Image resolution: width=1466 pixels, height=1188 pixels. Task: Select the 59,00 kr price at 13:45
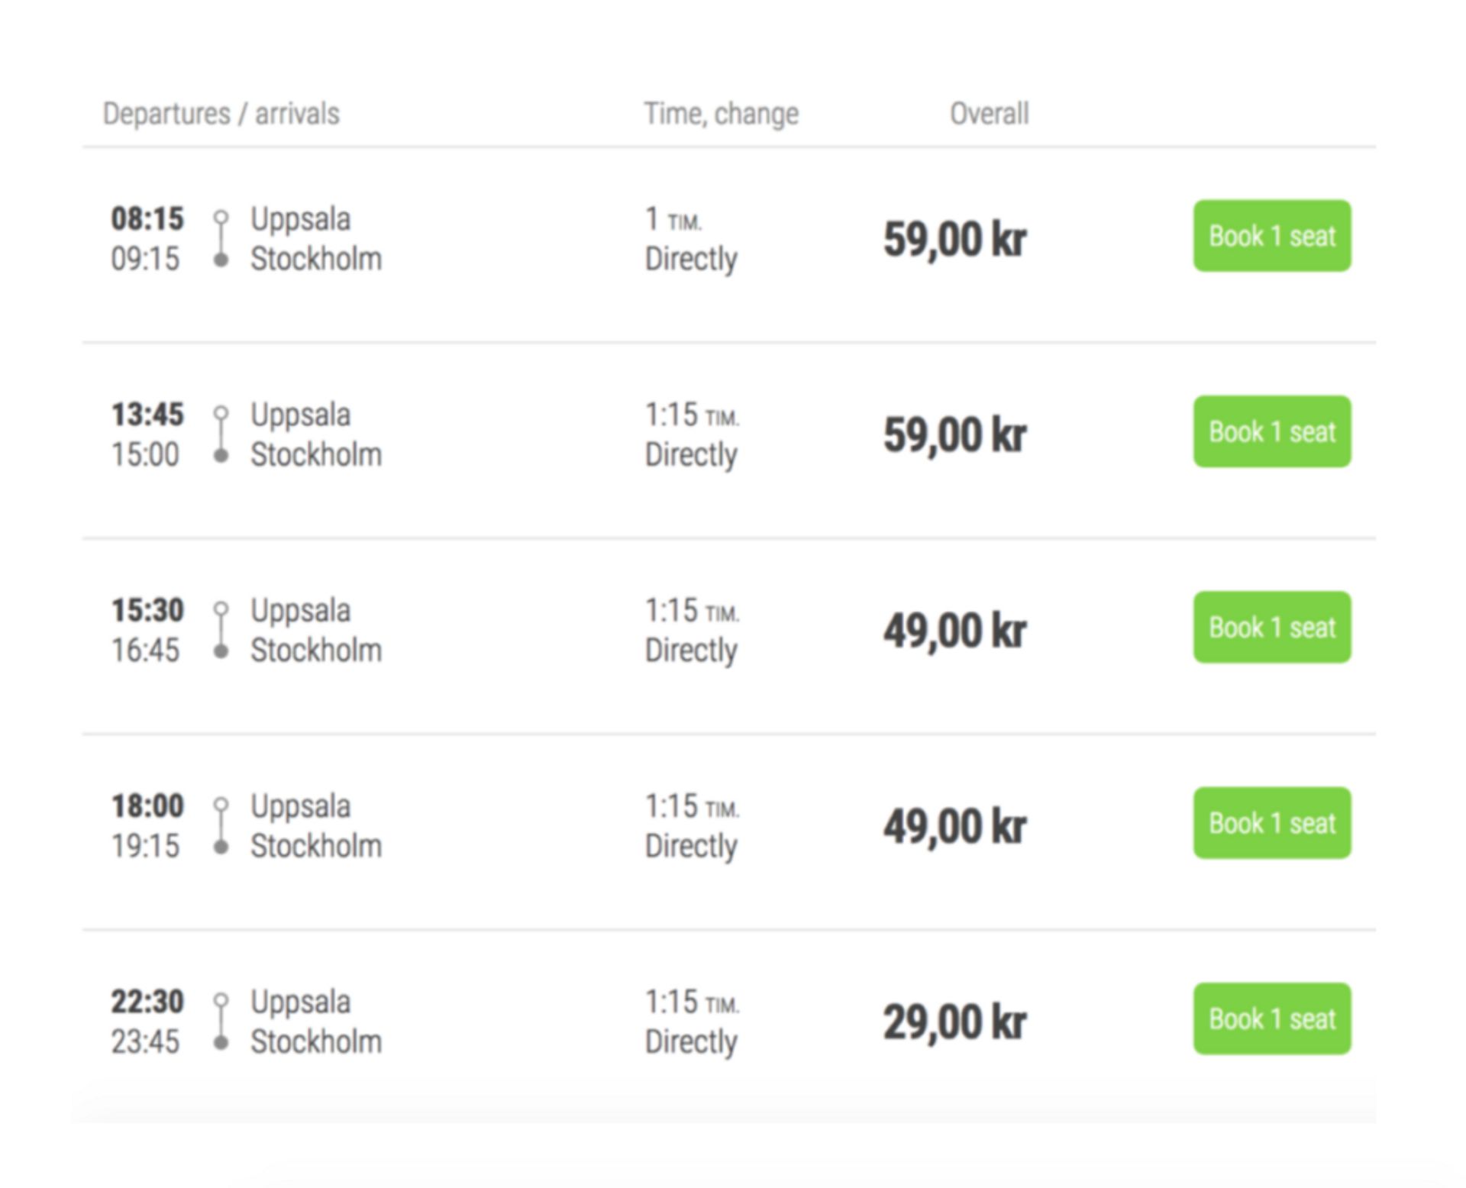pos(954,435)
